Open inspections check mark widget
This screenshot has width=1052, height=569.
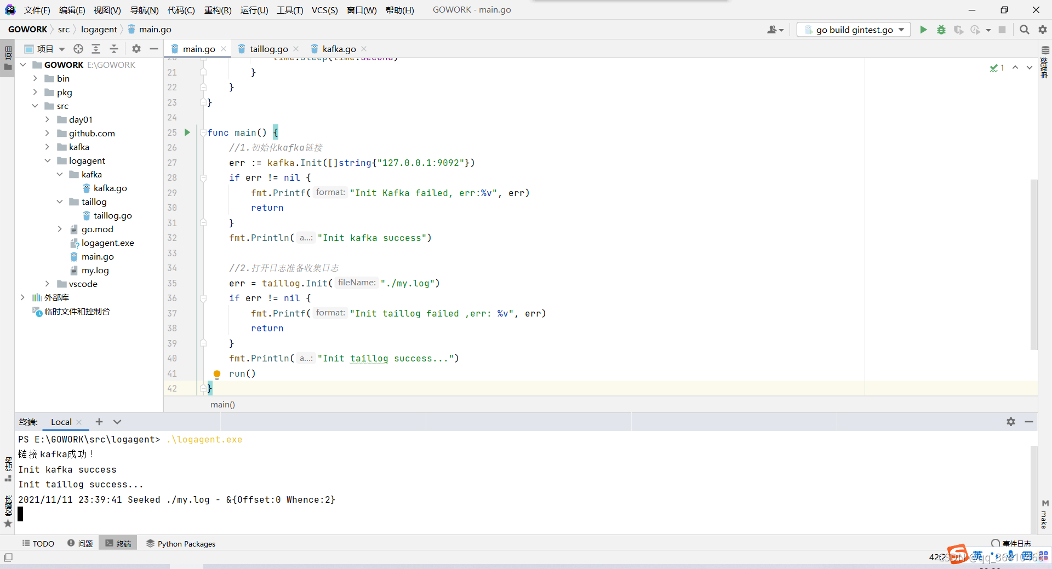(997, 68)
